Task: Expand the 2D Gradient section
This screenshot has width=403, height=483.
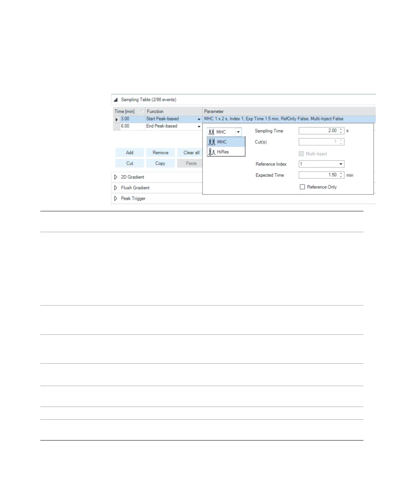Action: point(116,177)
